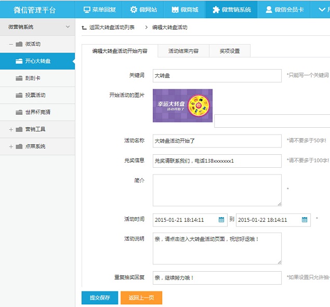This screenshot has height=307, width=330.
Task: Click the shop icon beside 微商城
Action: [175, 10]
